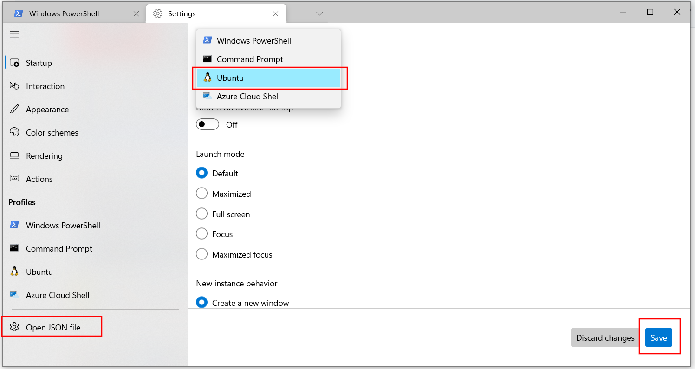Click the Actions keyboard icon
The image size is (695, 369).
click(x=14, y=178)
